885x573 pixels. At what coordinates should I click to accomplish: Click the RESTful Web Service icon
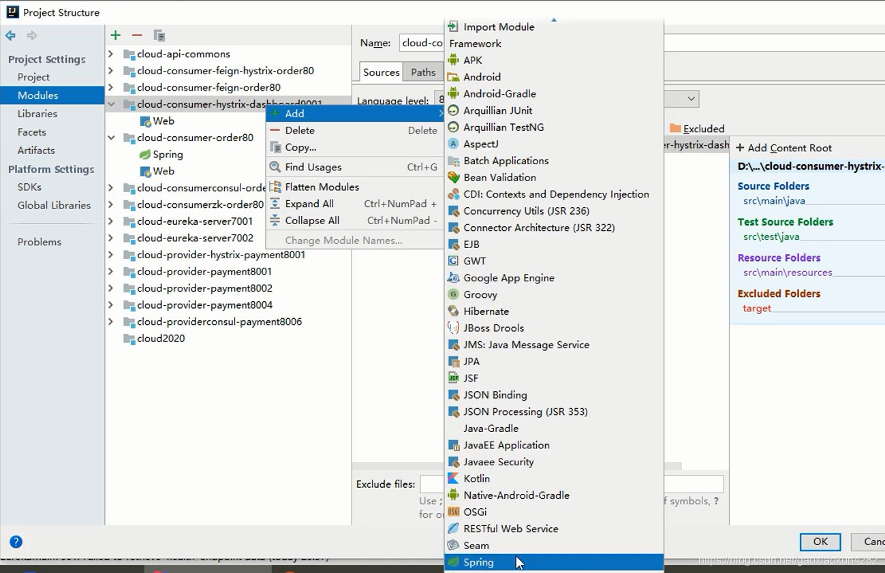point(453,529)
